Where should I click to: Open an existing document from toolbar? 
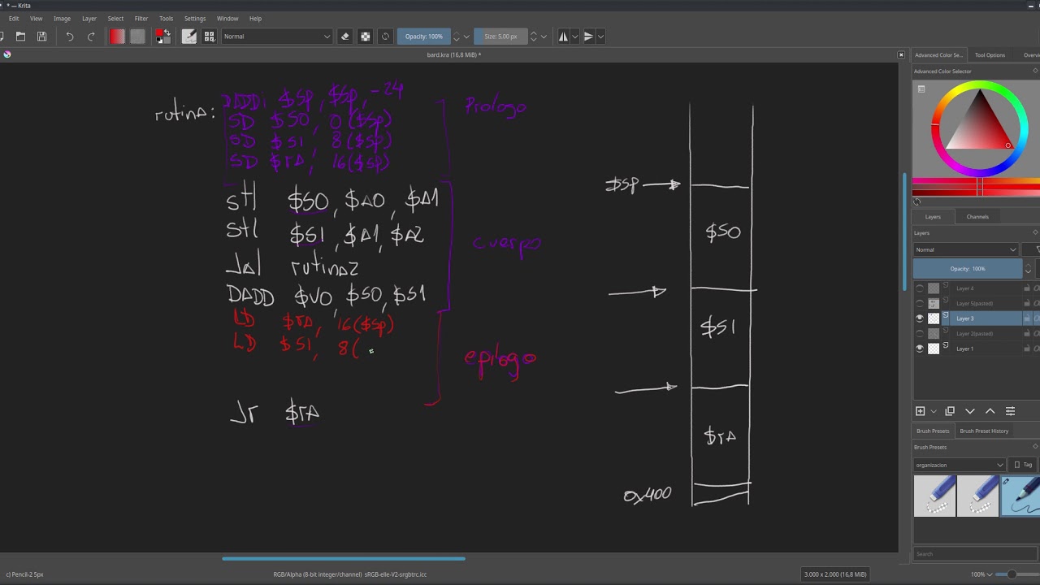click(x=20, y=36)
